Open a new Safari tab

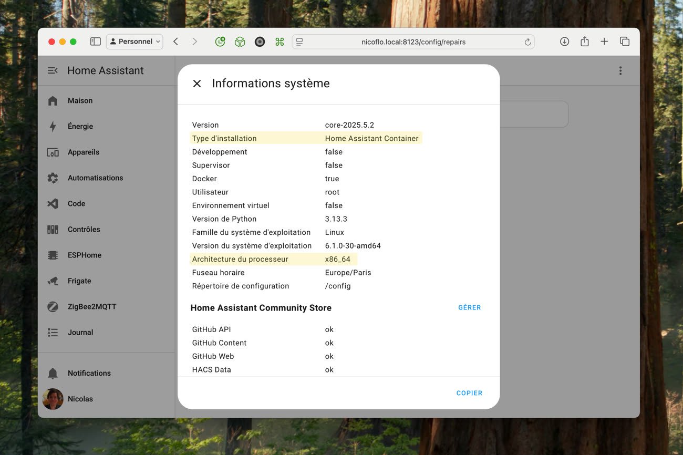604,42
